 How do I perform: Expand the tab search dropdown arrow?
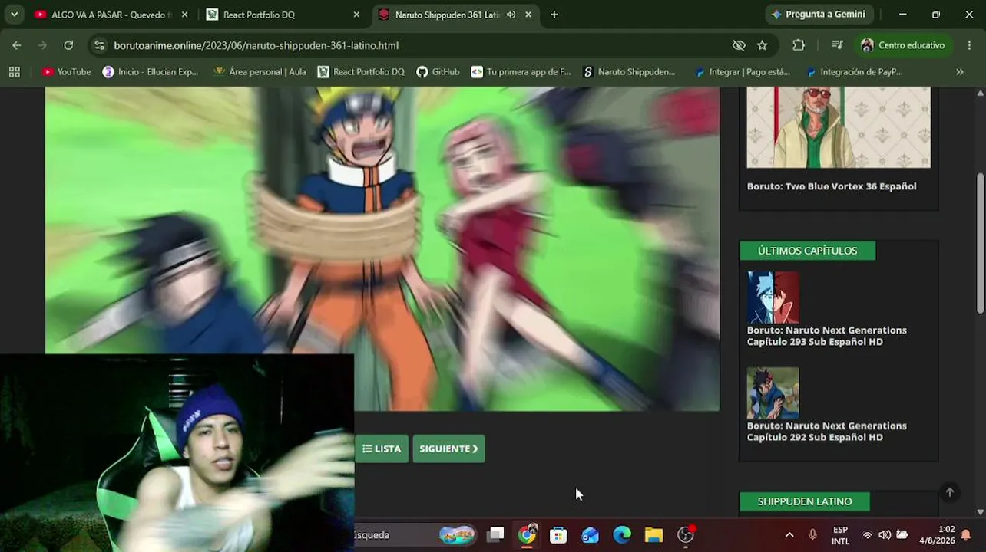14,15
